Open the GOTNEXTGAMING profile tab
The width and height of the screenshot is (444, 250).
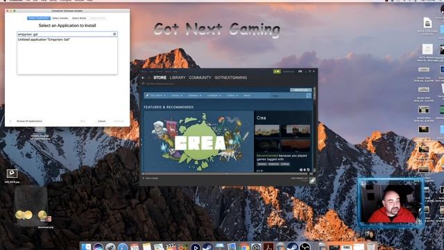pyautogui.click(x=230, y=78)
